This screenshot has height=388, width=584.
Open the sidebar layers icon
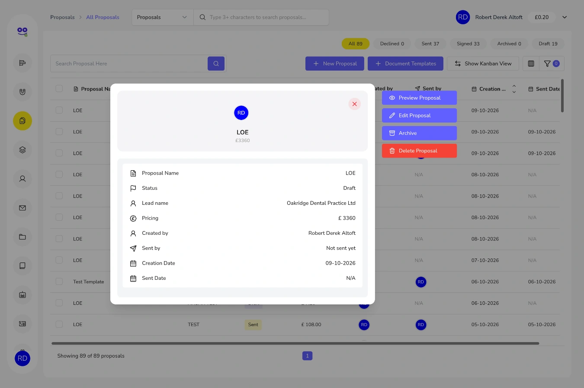click(x=22, y=150)
